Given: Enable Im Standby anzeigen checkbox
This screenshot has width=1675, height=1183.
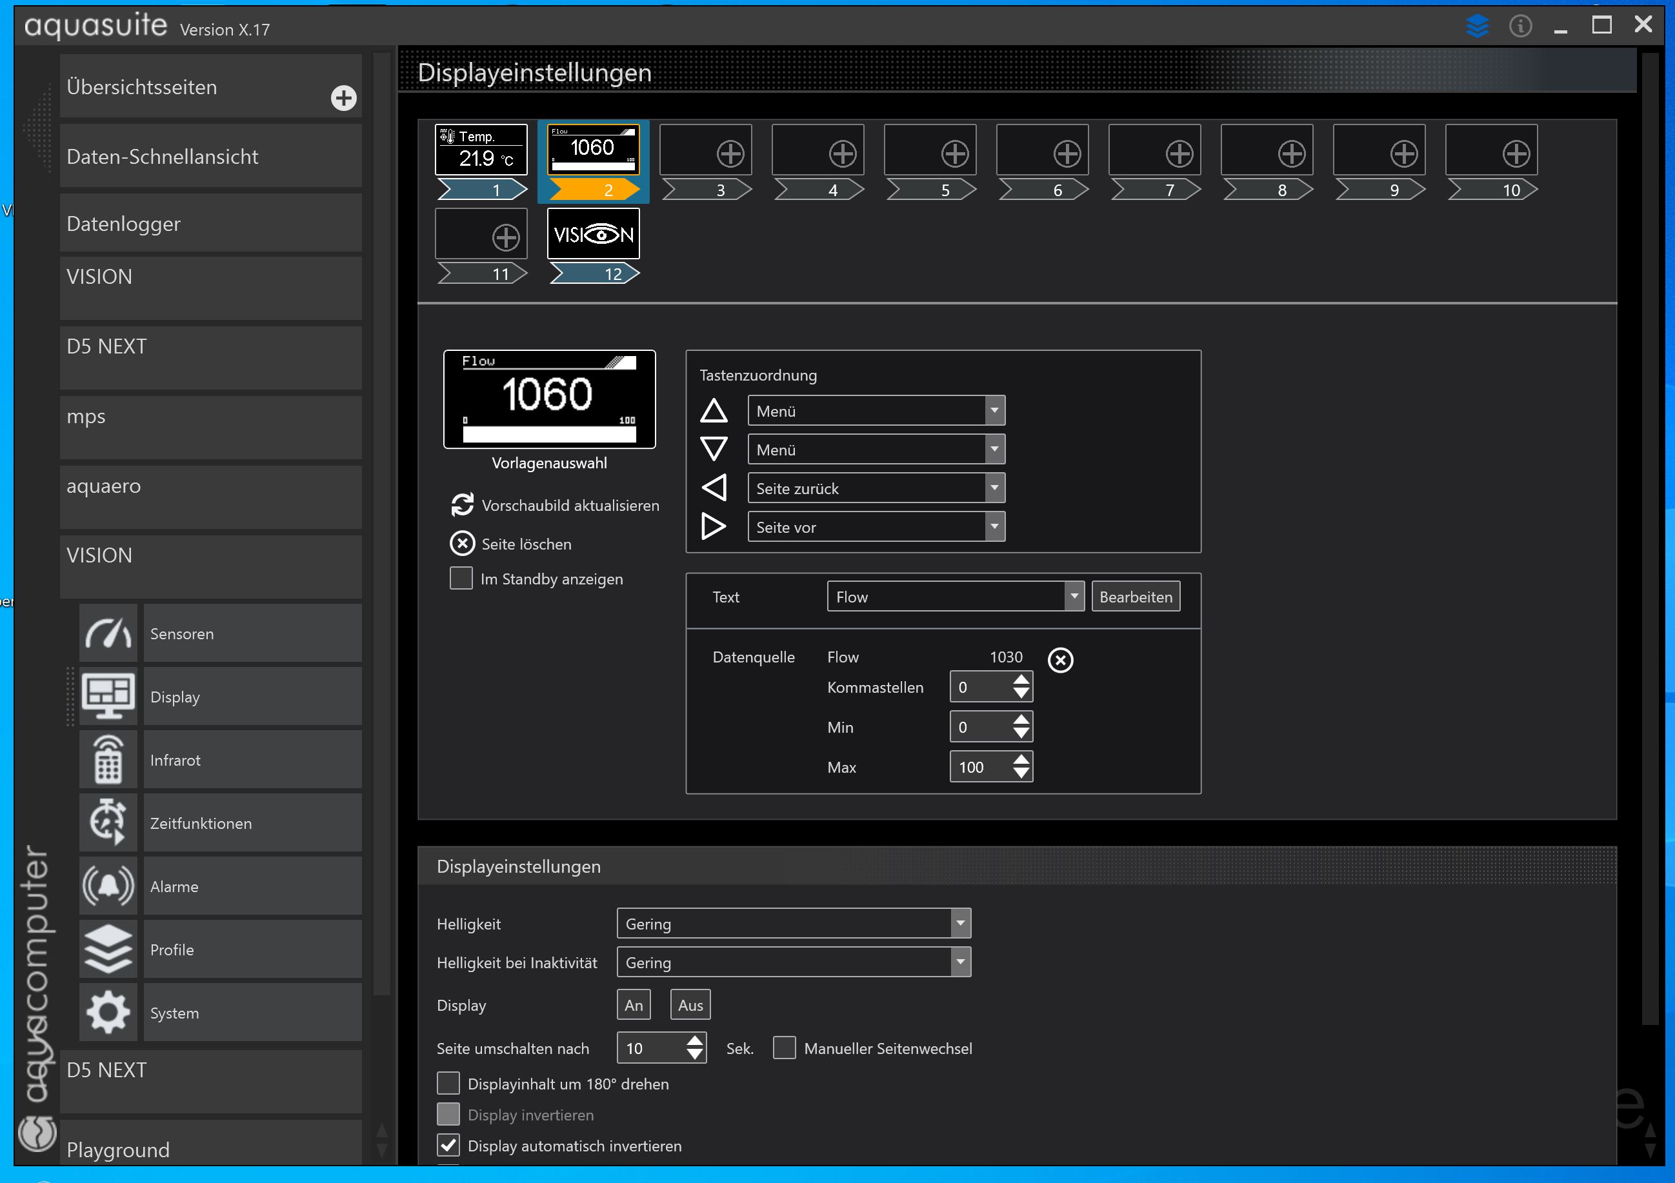Looking at the screenshot, I should tap(461, 579).
